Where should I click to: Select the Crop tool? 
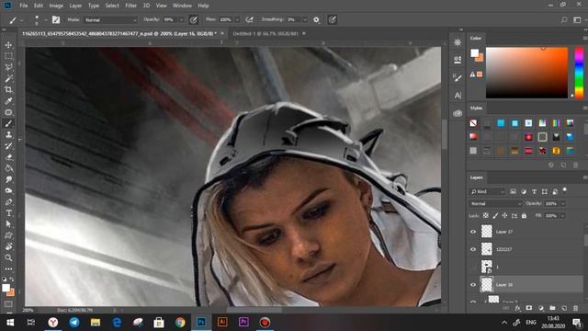tap(8, 90)
